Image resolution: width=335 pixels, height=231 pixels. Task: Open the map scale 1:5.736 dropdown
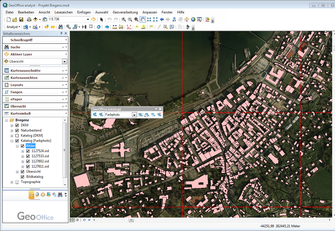(88, 19)
